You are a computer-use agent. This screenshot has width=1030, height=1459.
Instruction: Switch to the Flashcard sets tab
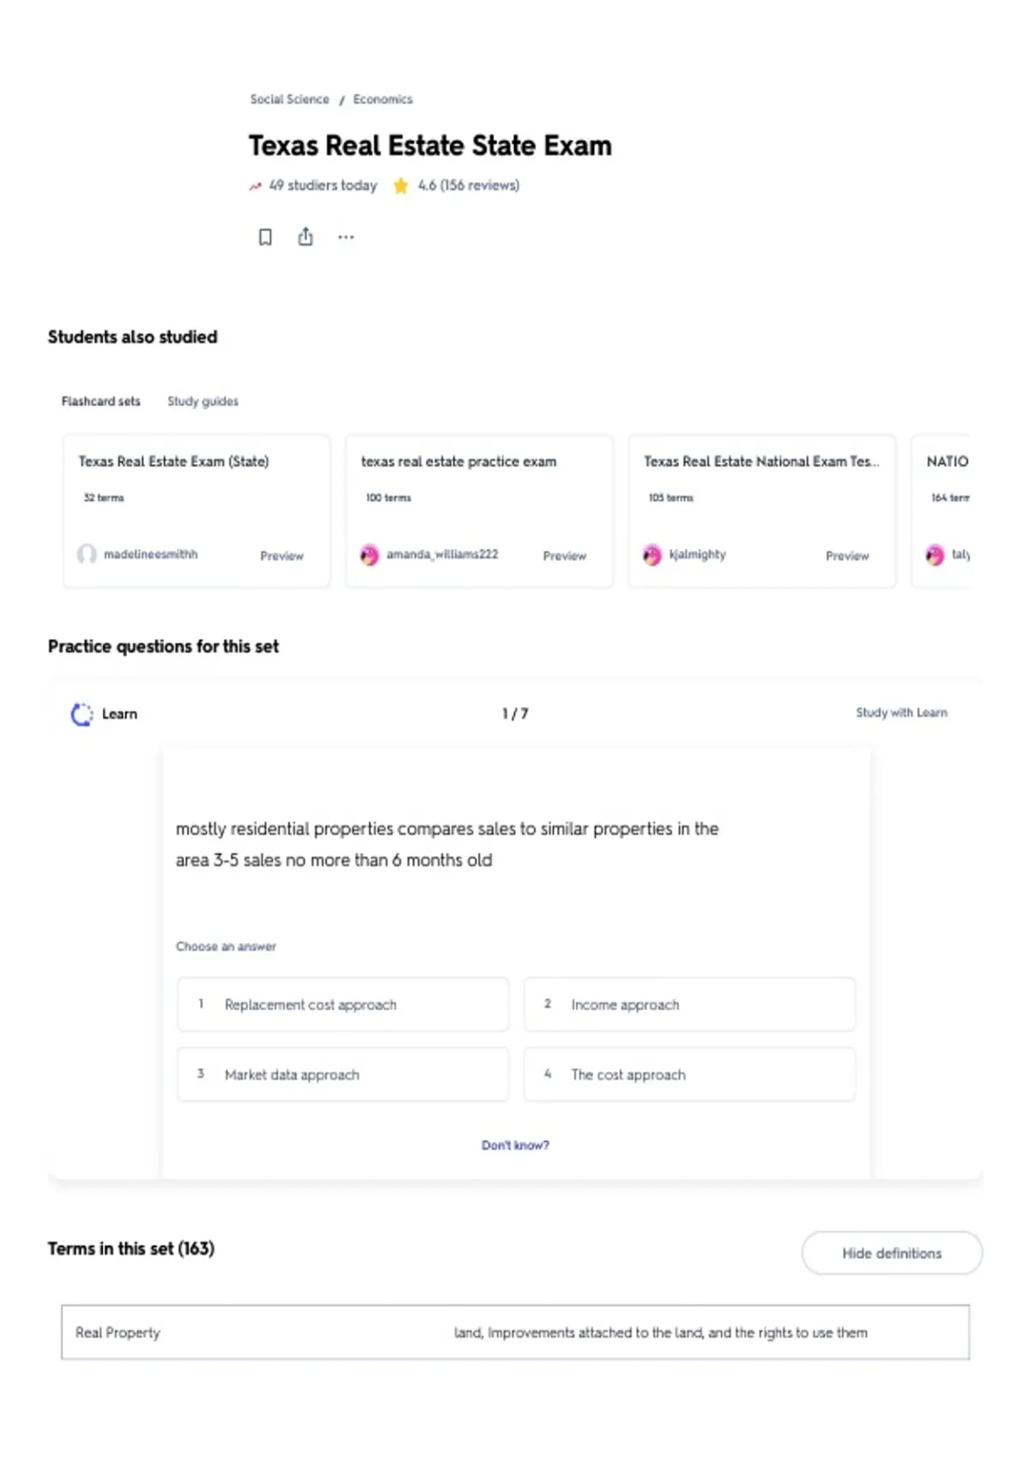100,401
